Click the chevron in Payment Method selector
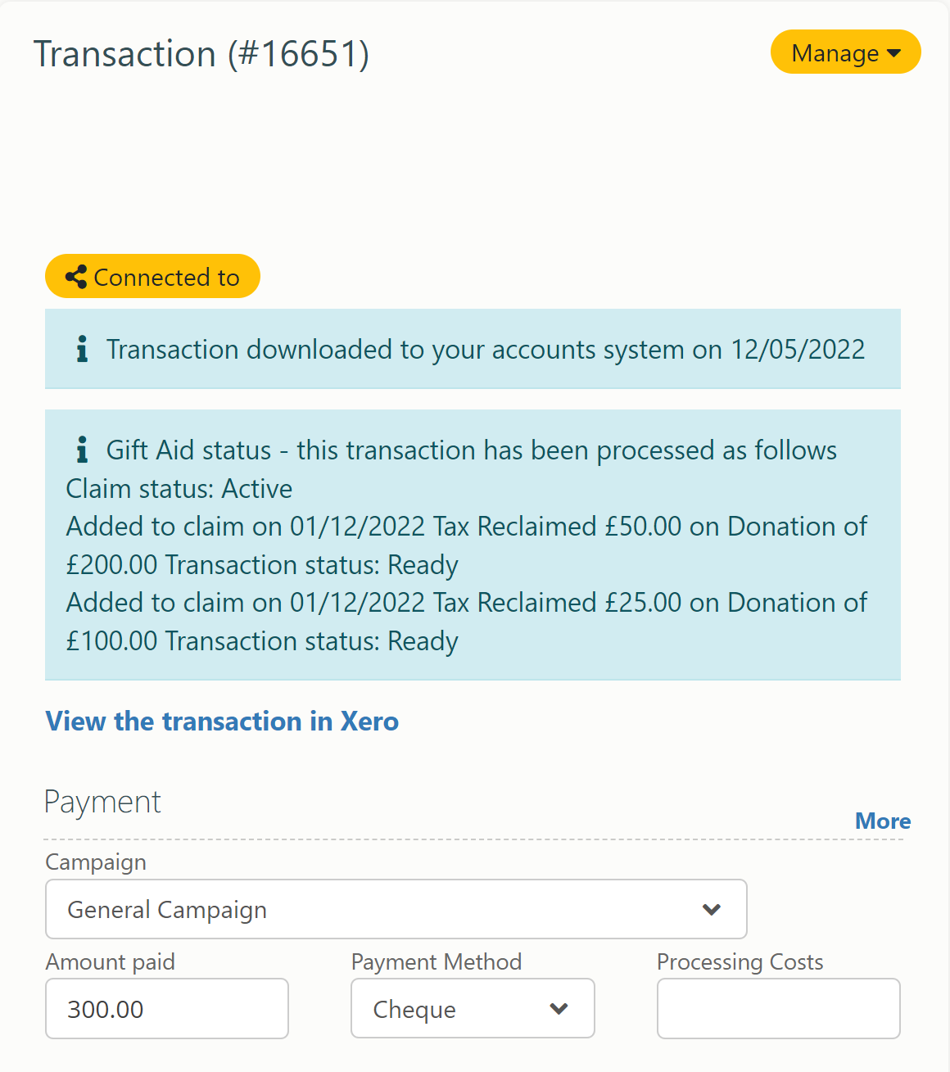This screenshot has height=1072, width=950. (x=559, y=1009)
